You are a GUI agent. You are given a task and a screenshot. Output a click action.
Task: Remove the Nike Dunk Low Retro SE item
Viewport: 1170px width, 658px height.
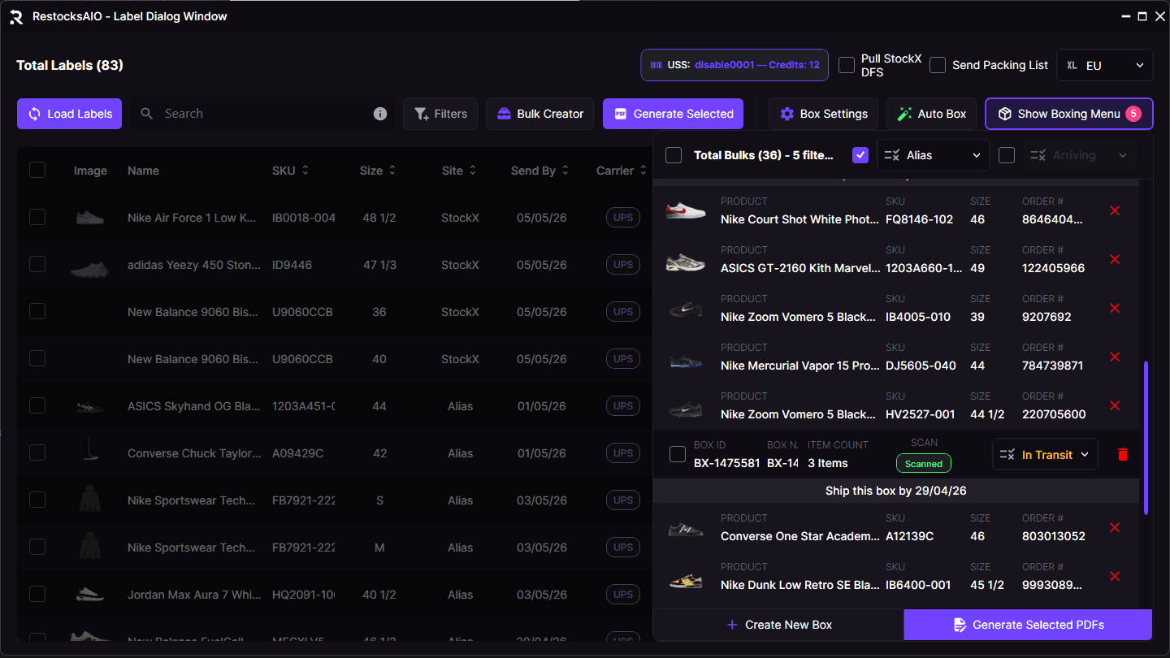coord(1115,577)
